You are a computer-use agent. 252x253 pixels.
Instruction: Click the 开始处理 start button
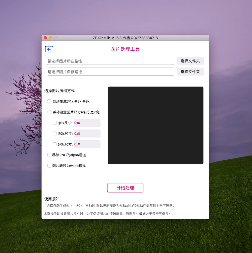(x=125, y=188)
